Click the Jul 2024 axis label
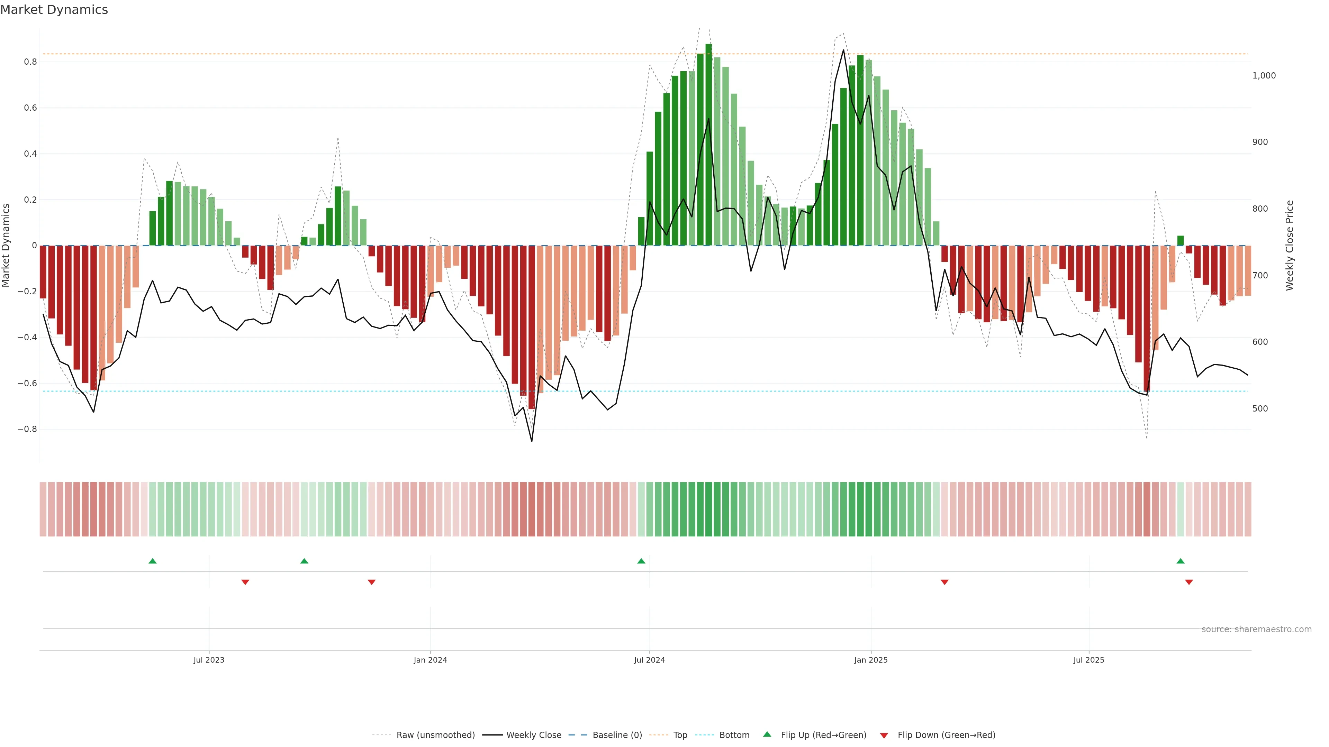The image size is (1329, 747). tap(649, 660)
